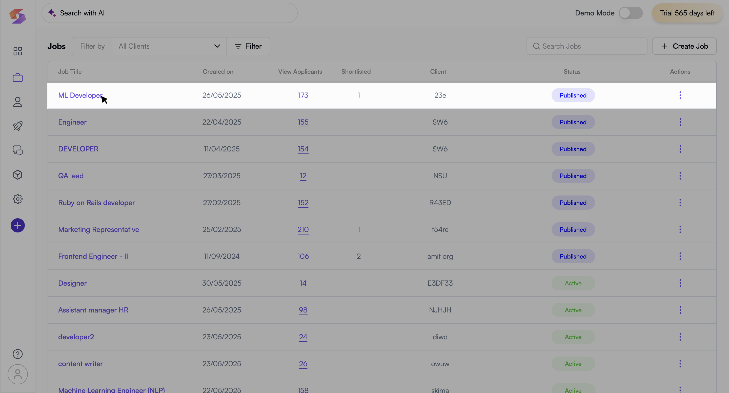Click the app logo at top left
This screenshot has height=393, width=729.
tap(17, 16)
